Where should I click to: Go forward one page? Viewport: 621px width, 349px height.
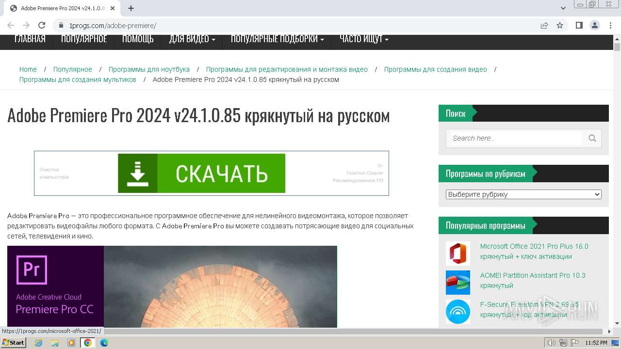26,25
